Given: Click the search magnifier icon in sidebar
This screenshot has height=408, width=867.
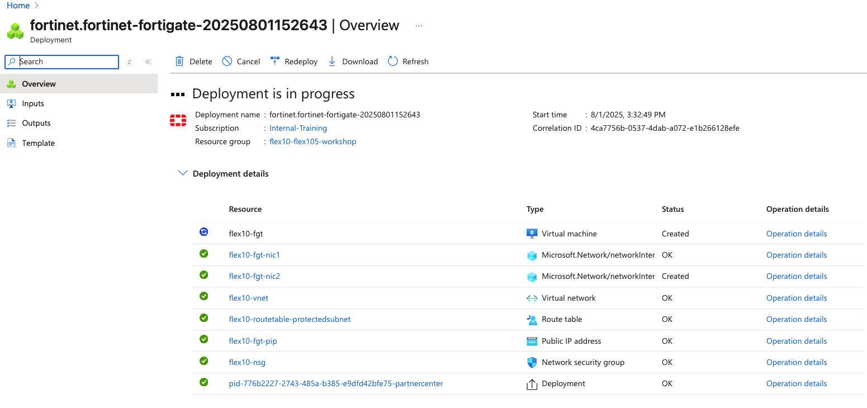Looking at the screenshot, I should click(x=12, y=61).
